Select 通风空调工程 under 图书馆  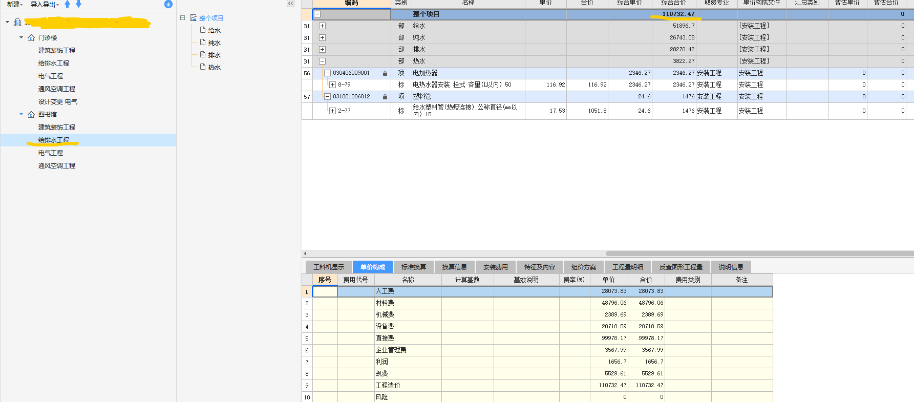tap(57, 166)
